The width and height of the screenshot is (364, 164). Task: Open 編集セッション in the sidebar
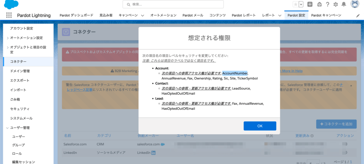(x=24, y=162)
